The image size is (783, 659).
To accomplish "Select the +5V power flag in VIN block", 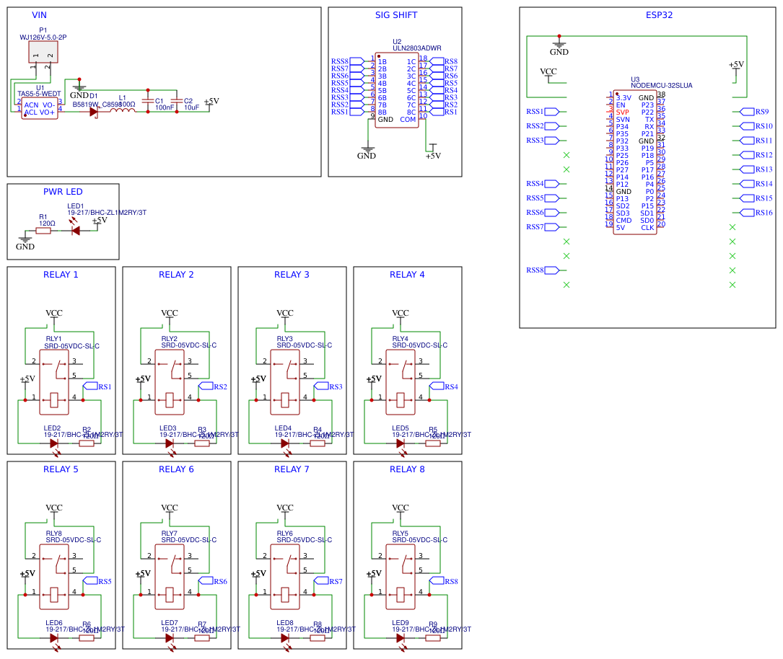I will tap(211, 103).
